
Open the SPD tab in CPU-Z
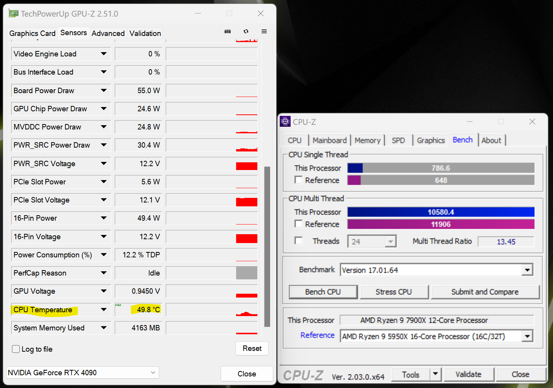pos(398,140)
